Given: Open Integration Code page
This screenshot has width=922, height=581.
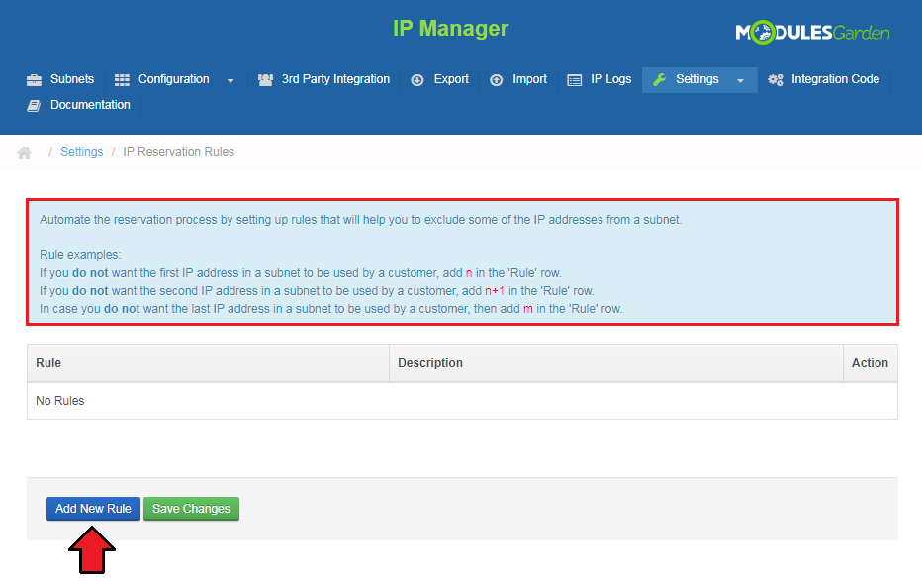Looking at the screenshot, I should [x=835, y=79].
